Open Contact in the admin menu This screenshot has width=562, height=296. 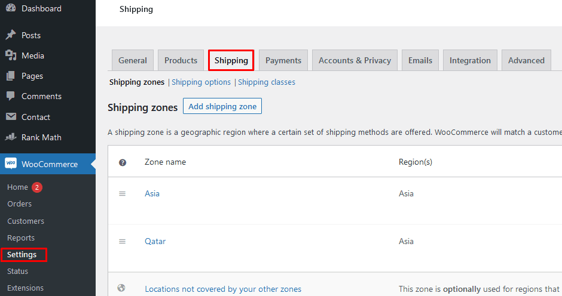35,117
